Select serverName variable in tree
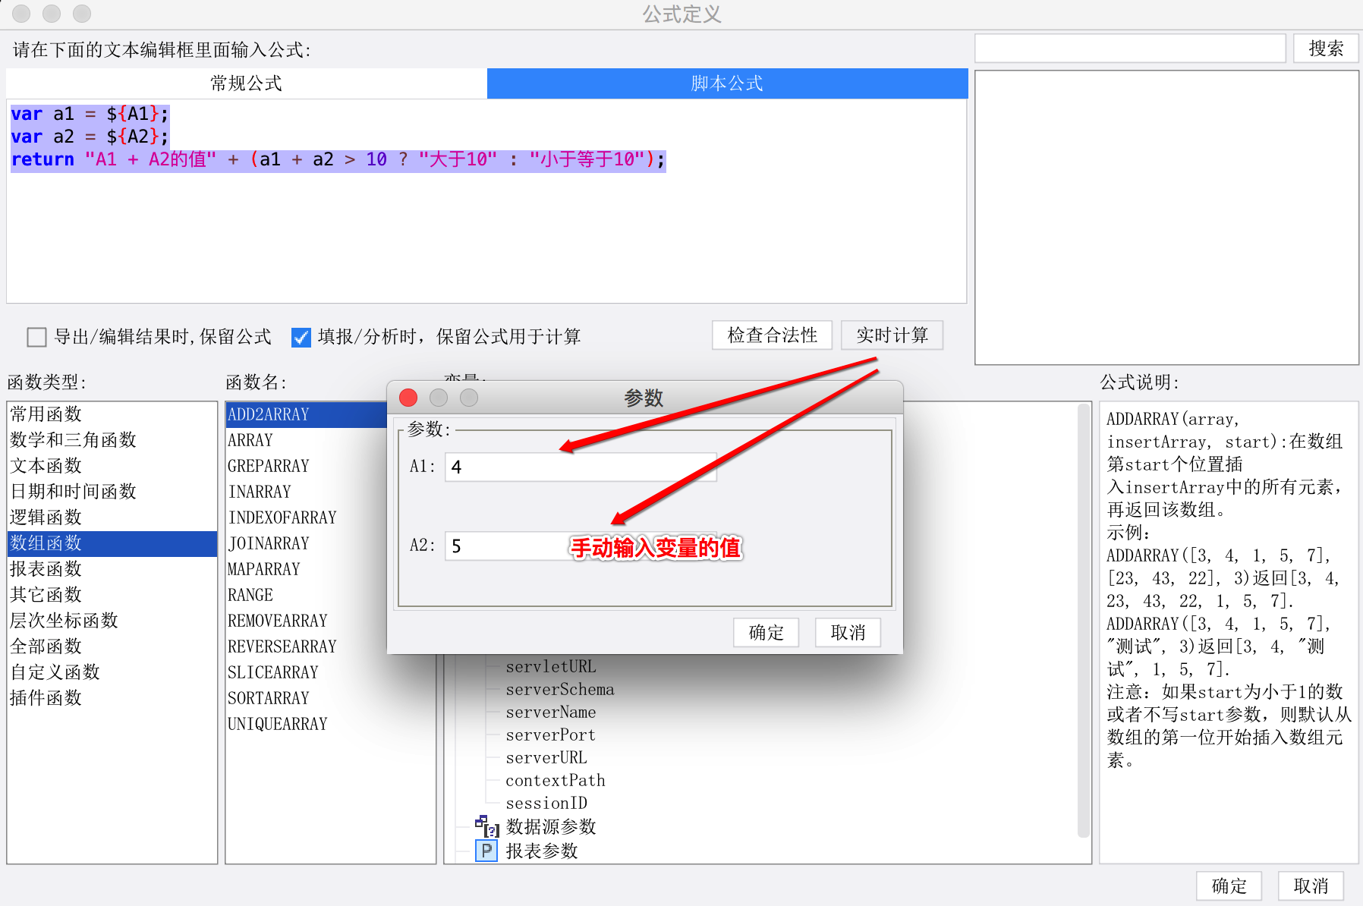Screen dimensions: 1363x906 (x=551, y=712)
